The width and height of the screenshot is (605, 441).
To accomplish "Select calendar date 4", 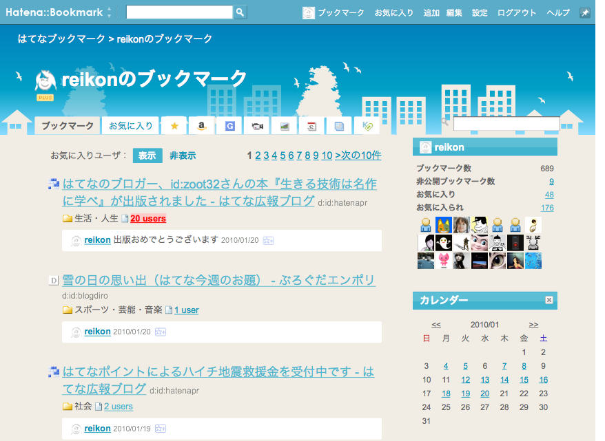I will 446,366.
